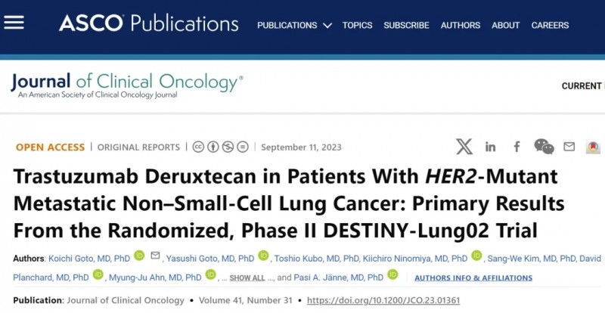Share article on LinkedIn
The width and height of the screenshot is (605, 313).
pyautogui.click(x=491, y=147)
